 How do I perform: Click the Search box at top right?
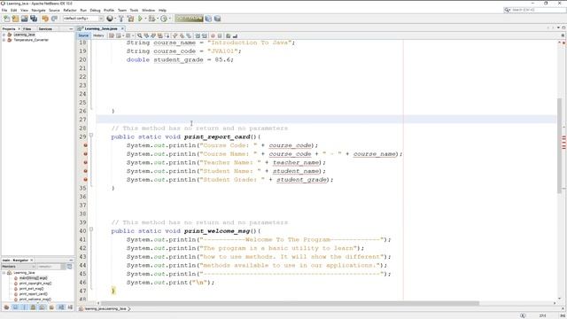[535, 10]
